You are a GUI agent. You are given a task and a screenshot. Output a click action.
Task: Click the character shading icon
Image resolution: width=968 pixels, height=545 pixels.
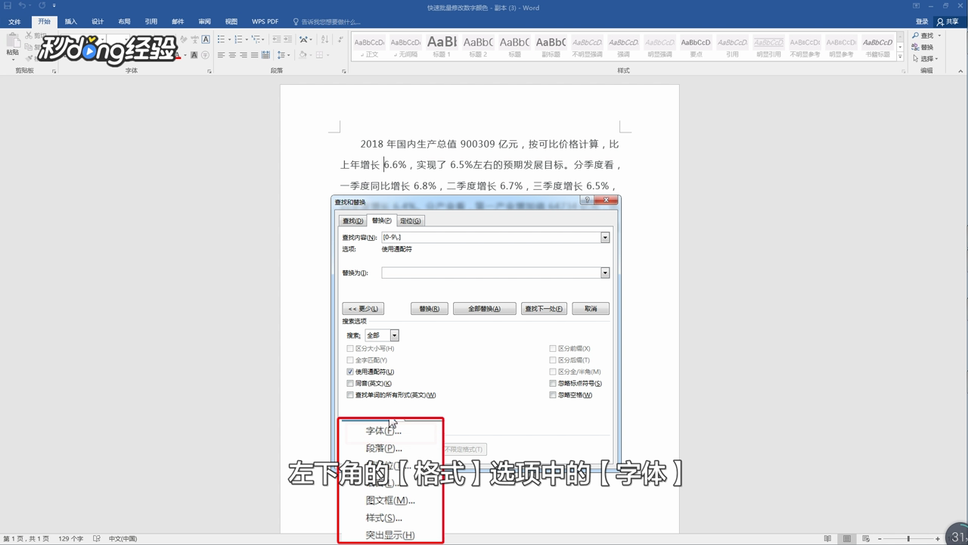(x=194, y=55)
